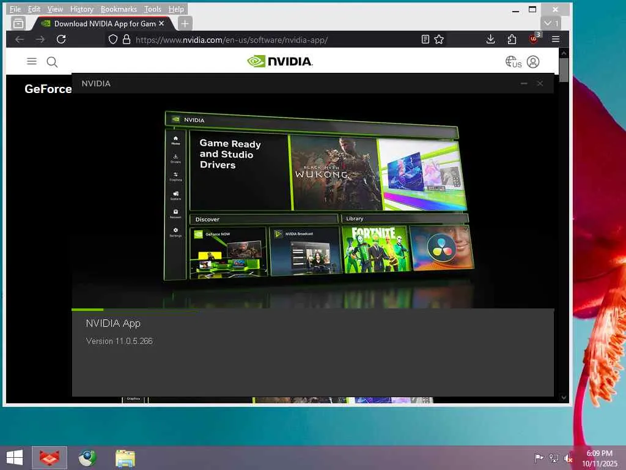Go forward to next page
Viewport: 626px width, 470px height.
point(40,39)
